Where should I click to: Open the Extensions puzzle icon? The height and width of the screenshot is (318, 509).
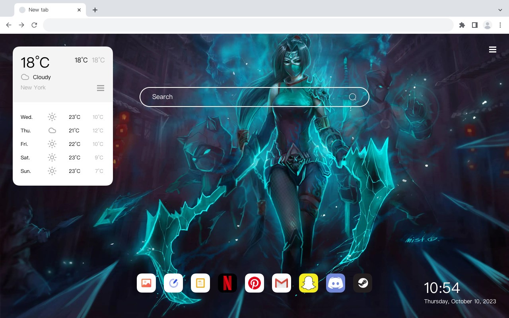point(462,25)
